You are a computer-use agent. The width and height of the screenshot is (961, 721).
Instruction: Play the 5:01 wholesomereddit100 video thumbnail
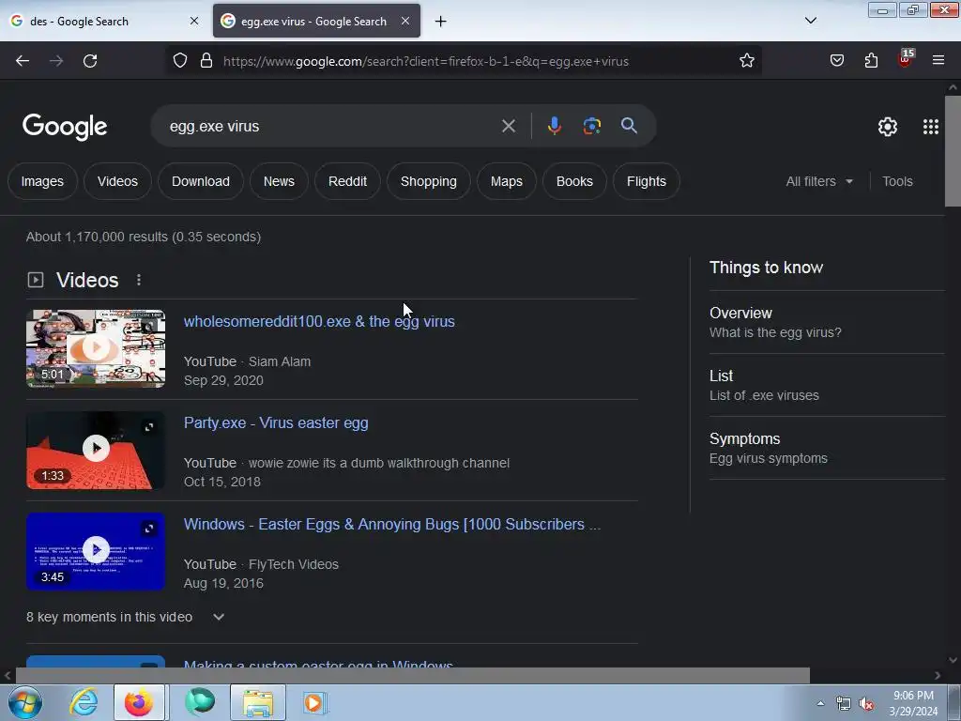(x=96, y=349)
